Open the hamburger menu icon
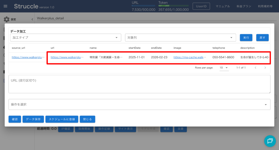 tap(5, 6)
